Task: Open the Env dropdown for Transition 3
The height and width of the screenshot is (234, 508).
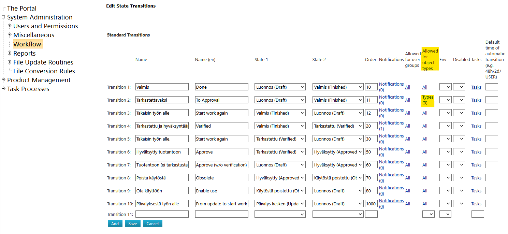Action: [445, 113]
